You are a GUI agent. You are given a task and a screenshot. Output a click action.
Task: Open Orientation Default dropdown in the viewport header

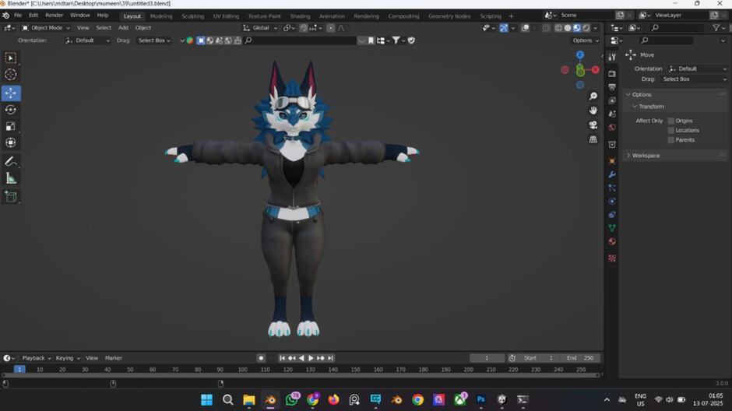click(x=87, y=40)
